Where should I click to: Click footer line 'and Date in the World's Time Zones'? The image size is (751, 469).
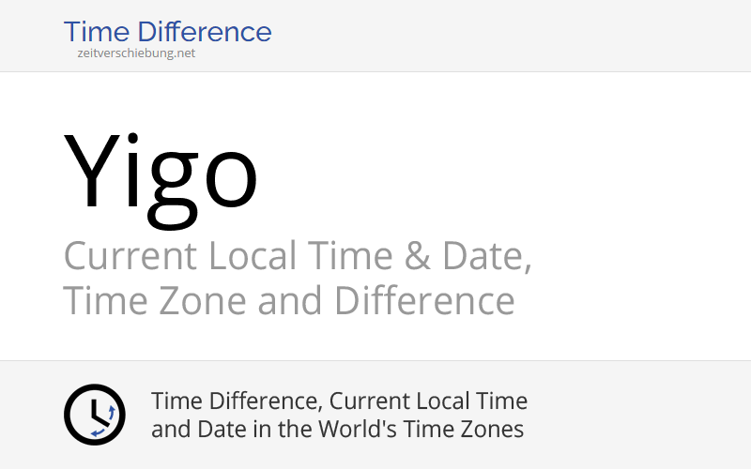pos(337,430)
